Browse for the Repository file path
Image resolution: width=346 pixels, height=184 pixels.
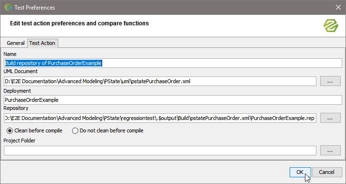[330, 118]
